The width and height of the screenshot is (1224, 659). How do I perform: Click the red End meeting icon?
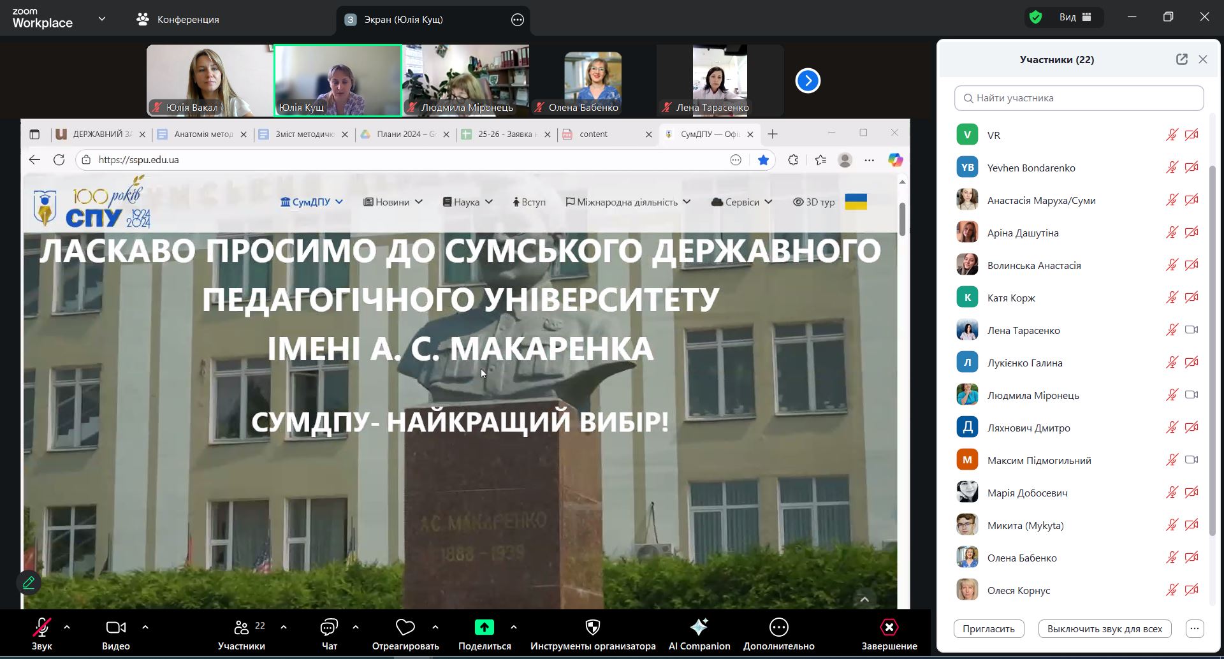889,628
